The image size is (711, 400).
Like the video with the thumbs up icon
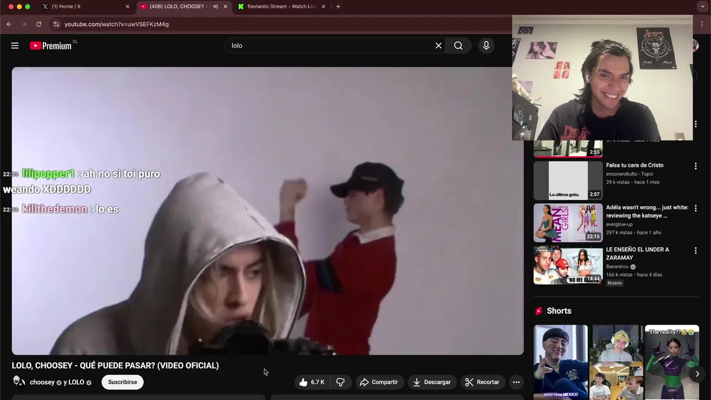[x=303, y=382]
